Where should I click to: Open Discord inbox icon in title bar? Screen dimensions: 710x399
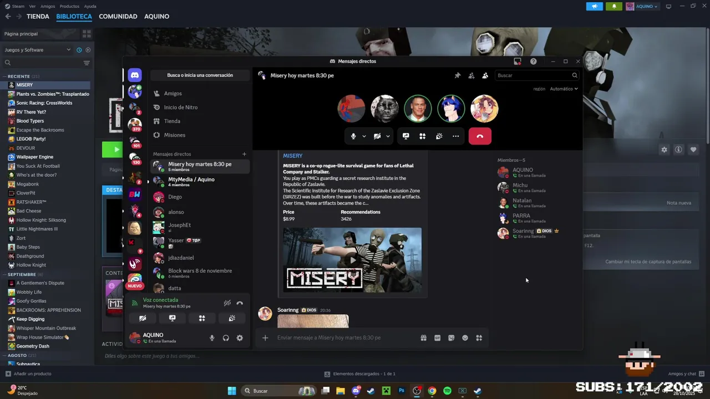[x=518, y=62]
